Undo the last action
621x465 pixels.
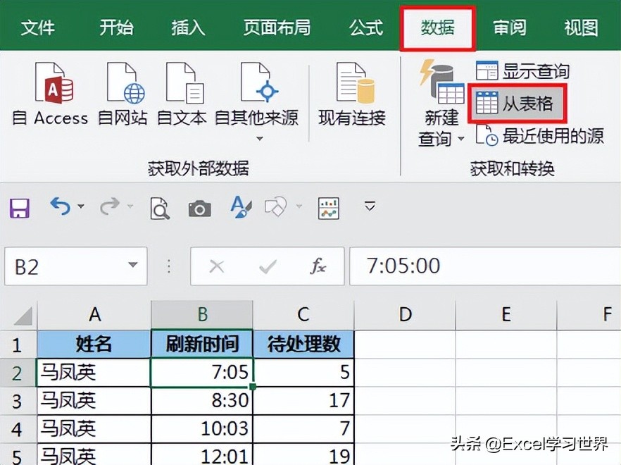61,206
